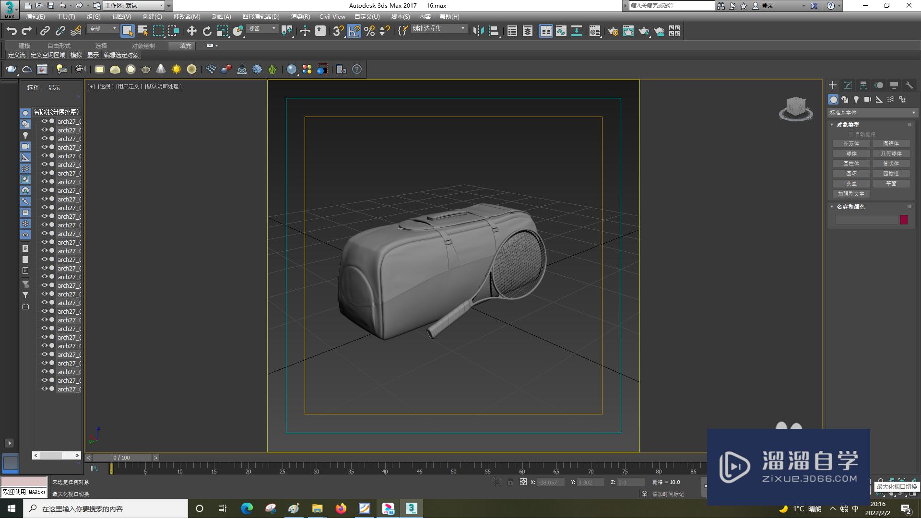Open the 编辑(E) menu
Screen dimensions: 921x519
[35, 17]
